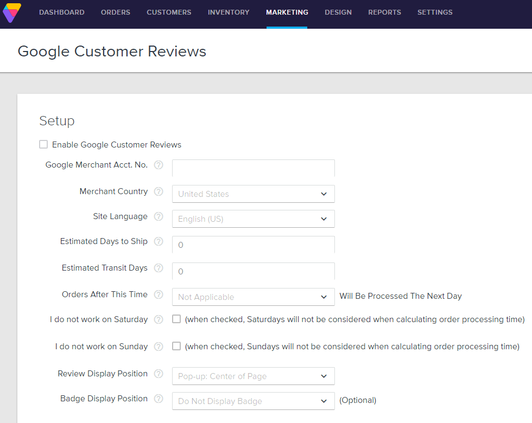This screenshot has height=423, width=532.
Task: Open help for Google Merchant Acct. No.
Action: 159,165
